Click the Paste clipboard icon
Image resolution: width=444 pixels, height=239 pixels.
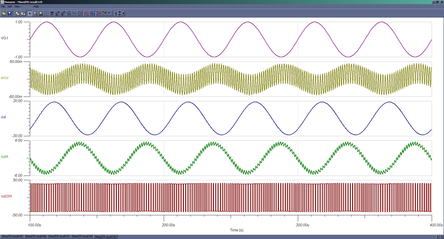(x=23, y=13)
